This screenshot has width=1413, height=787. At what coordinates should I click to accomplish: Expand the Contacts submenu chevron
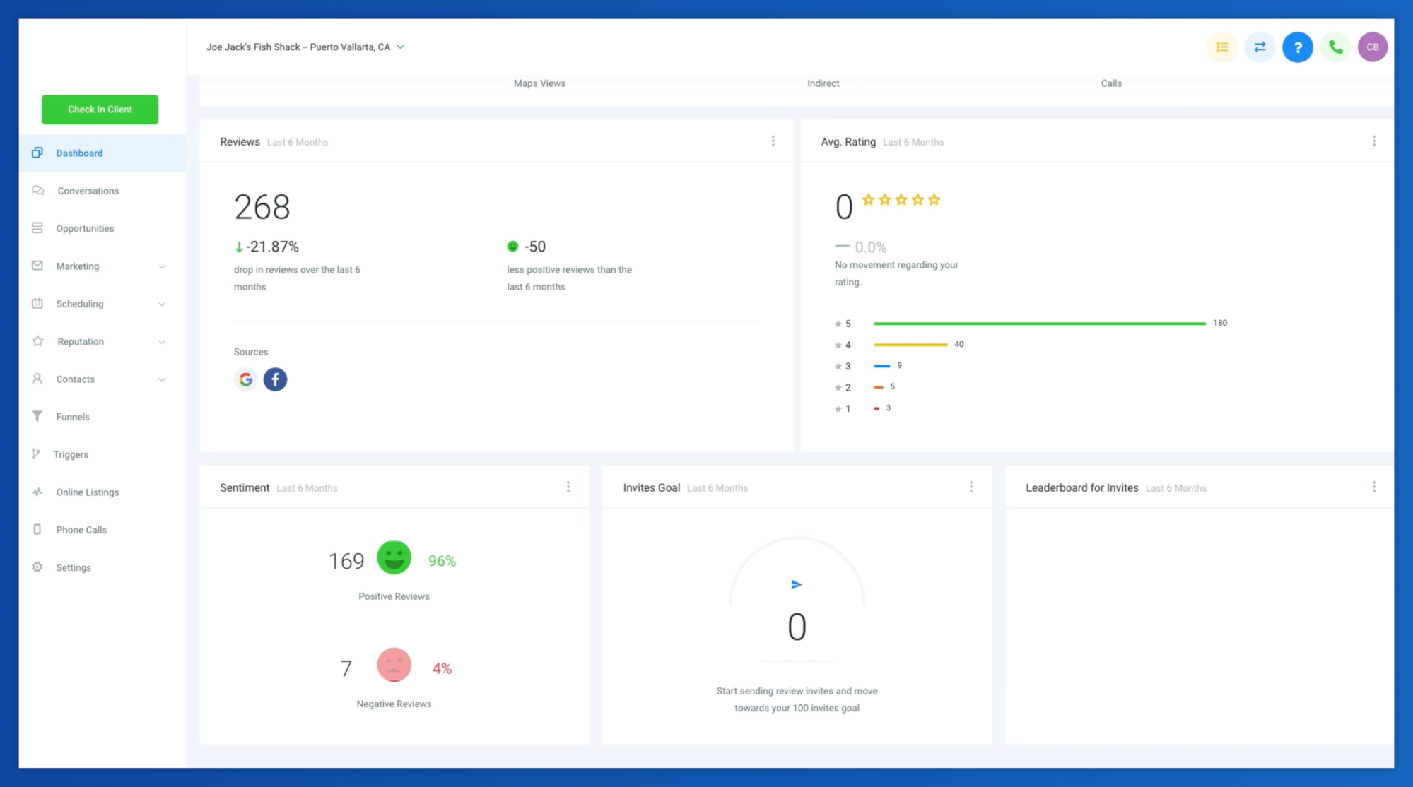pos(162,380)
